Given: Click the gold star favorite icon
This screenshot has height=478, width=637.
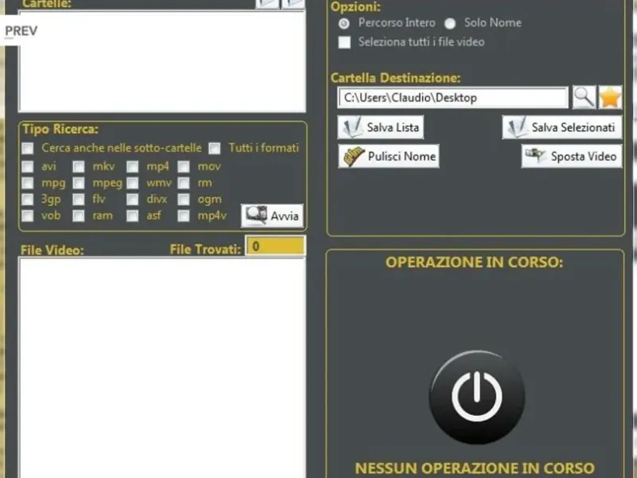Looking at the screenshot, I should tap(610, 97).
